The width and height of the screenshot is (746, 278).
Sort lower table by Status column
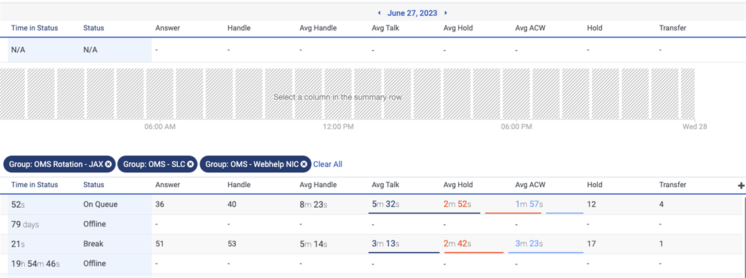tap(94, 185)
